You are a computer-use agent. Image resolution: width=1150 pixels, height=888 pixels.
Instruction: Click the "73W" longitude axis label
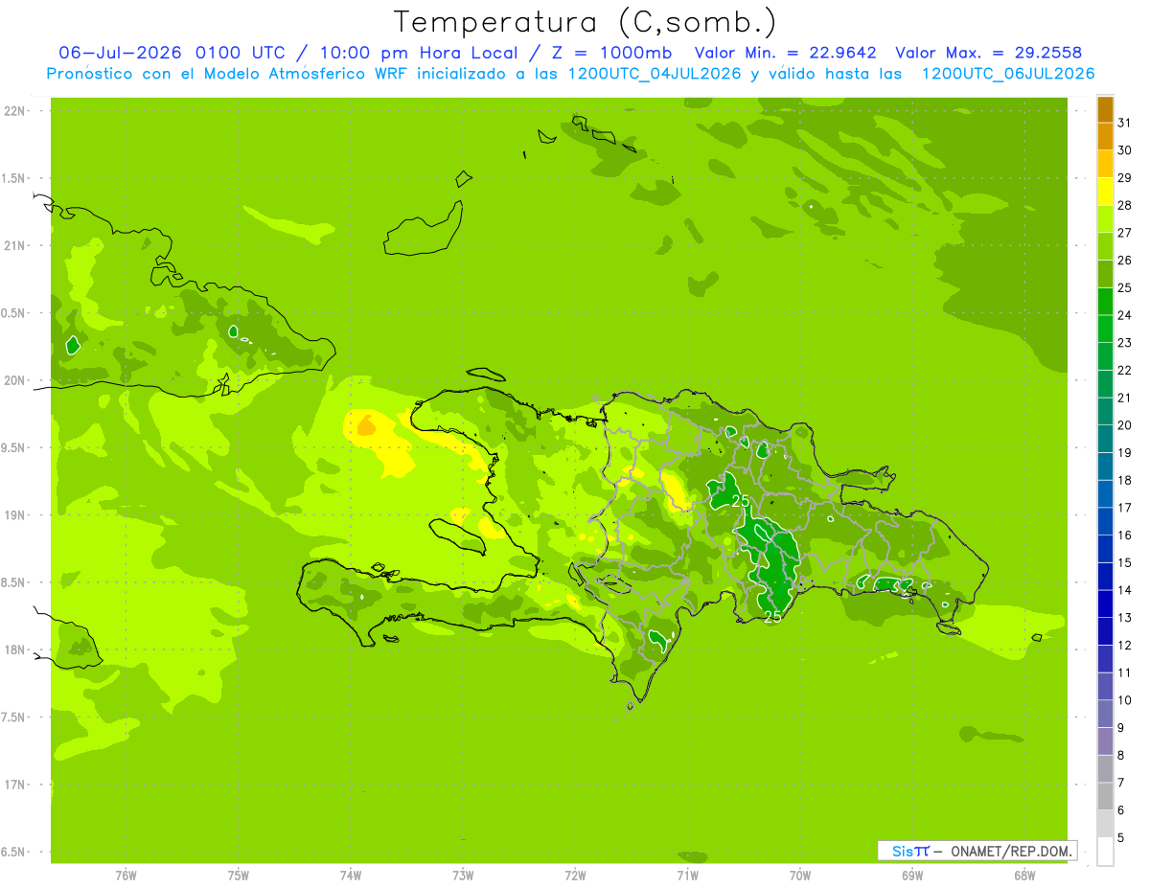[x=463, y=876]
